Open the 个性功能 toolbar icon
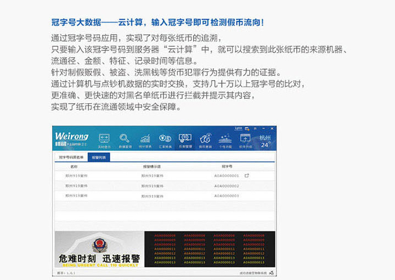 point(225,141)
